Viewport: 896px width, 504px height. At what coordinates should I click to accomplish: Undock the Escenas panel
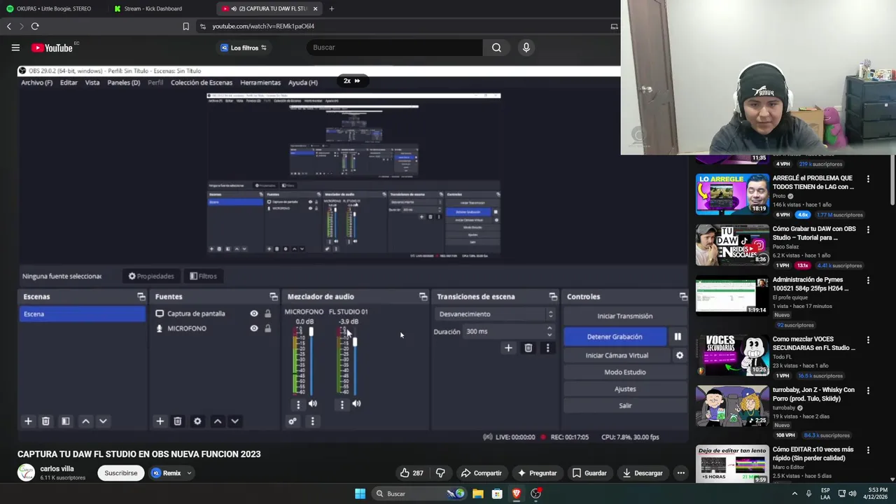[141, 297]
